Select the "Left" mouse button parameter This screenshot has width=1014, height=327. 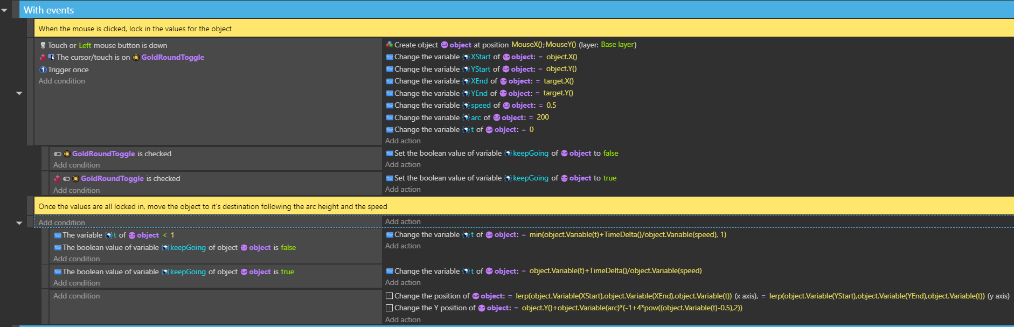[x=85, y=45]
